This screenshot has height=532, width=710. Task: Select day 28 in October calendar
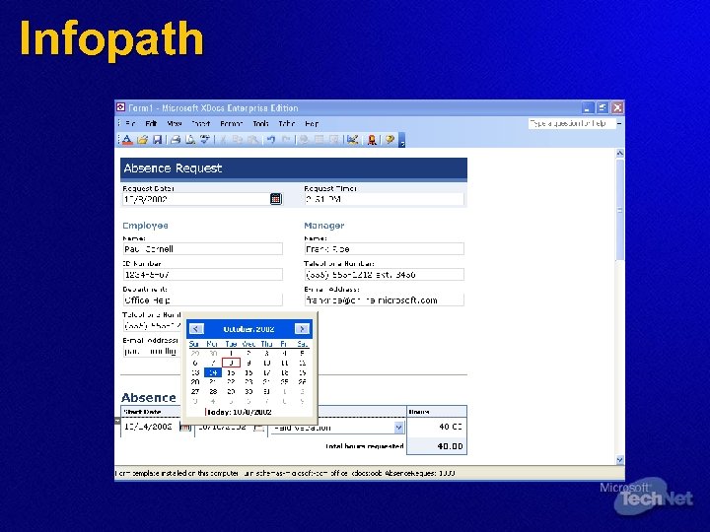(213, 392)
